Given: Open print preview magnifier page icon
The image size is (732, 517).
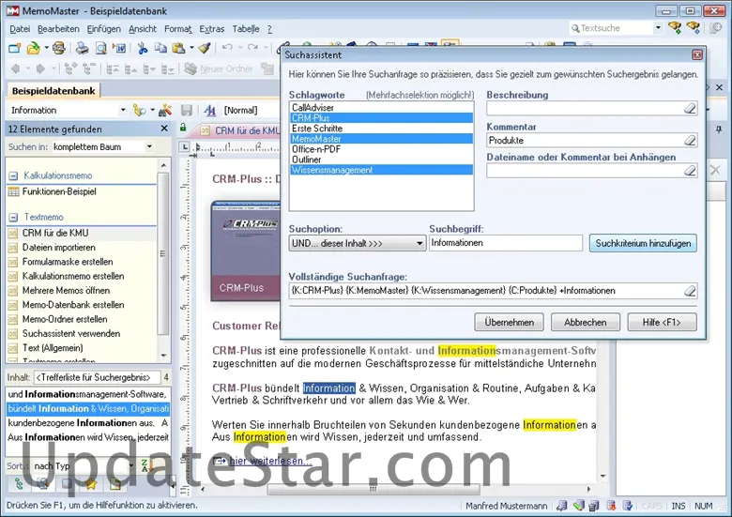Looking at the screenshot, I should [x=100, y=48].
